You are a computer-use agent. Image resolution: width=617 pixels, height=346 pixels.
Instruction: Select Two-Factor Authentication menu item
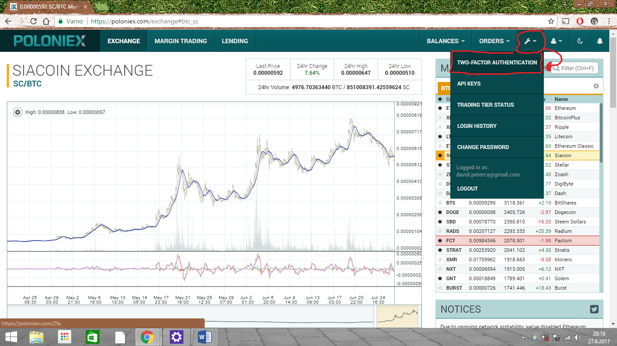tap(497, 63)
